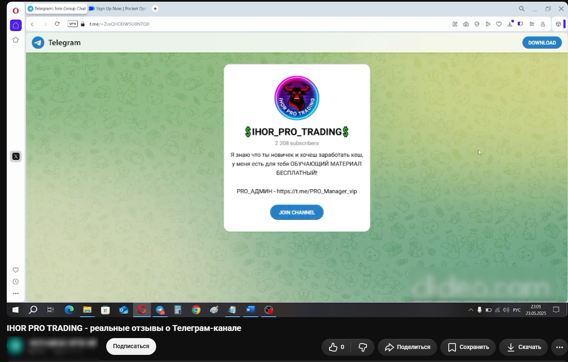Open the sidebar three-dots setup
Viewport: 568px width, 362px height.
click(x=16, y=294)
